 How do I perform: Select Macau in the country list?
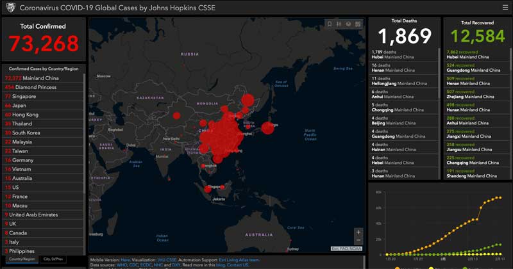point(43,206)
